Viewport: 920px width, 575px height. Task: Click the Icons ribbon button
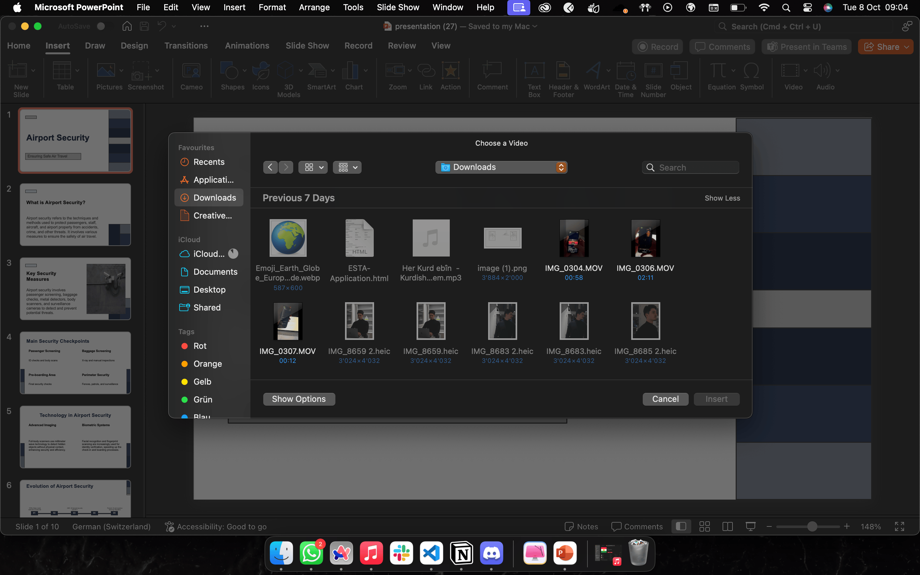coord(261,76)
